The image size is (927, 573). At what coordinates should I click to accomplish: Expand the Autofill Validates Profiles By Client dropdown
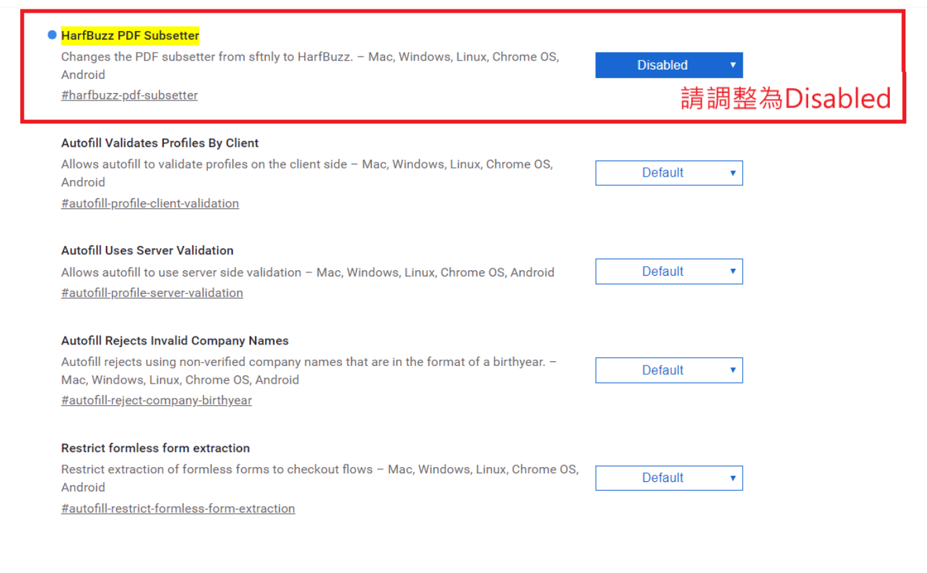pyautogui.click(x=669, y=173)
